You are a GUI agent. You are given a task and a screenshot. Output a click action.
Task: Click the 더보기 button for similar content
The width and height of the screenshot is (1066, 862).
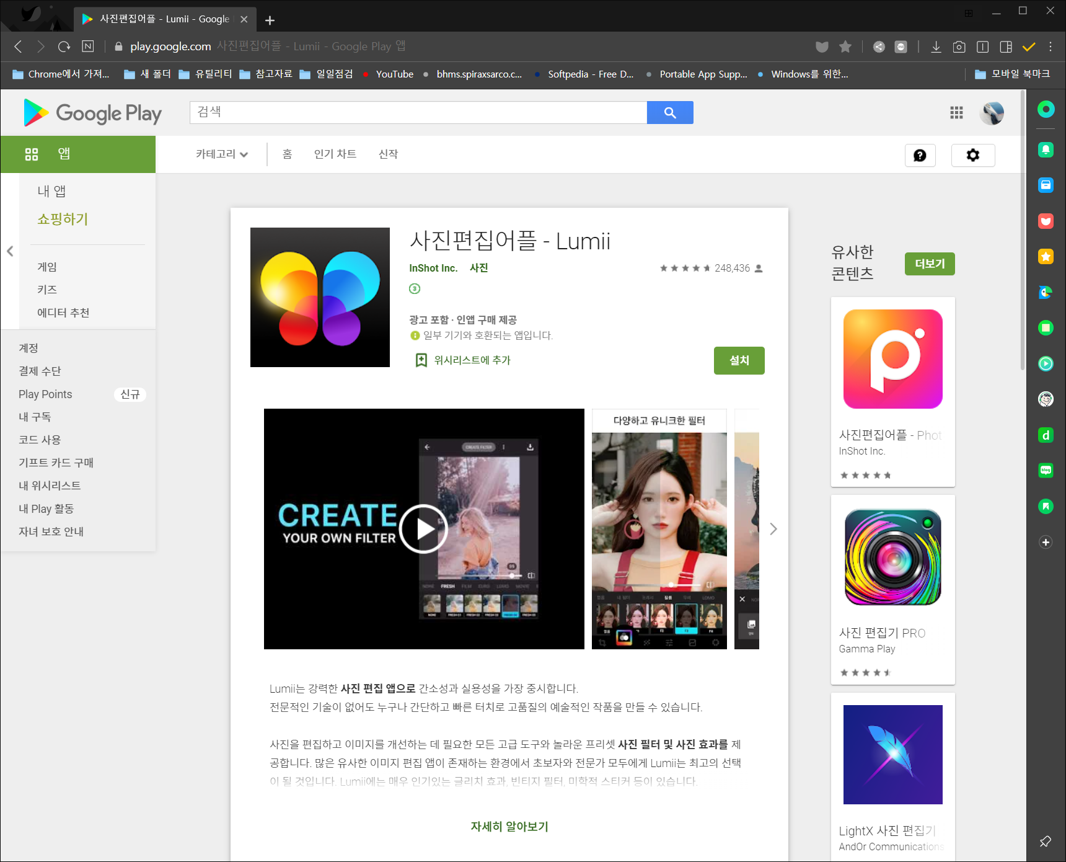tap(930, 264)
